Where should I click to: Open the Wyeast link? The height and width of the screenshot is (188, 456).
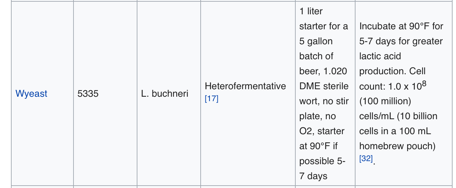point(31,94)
